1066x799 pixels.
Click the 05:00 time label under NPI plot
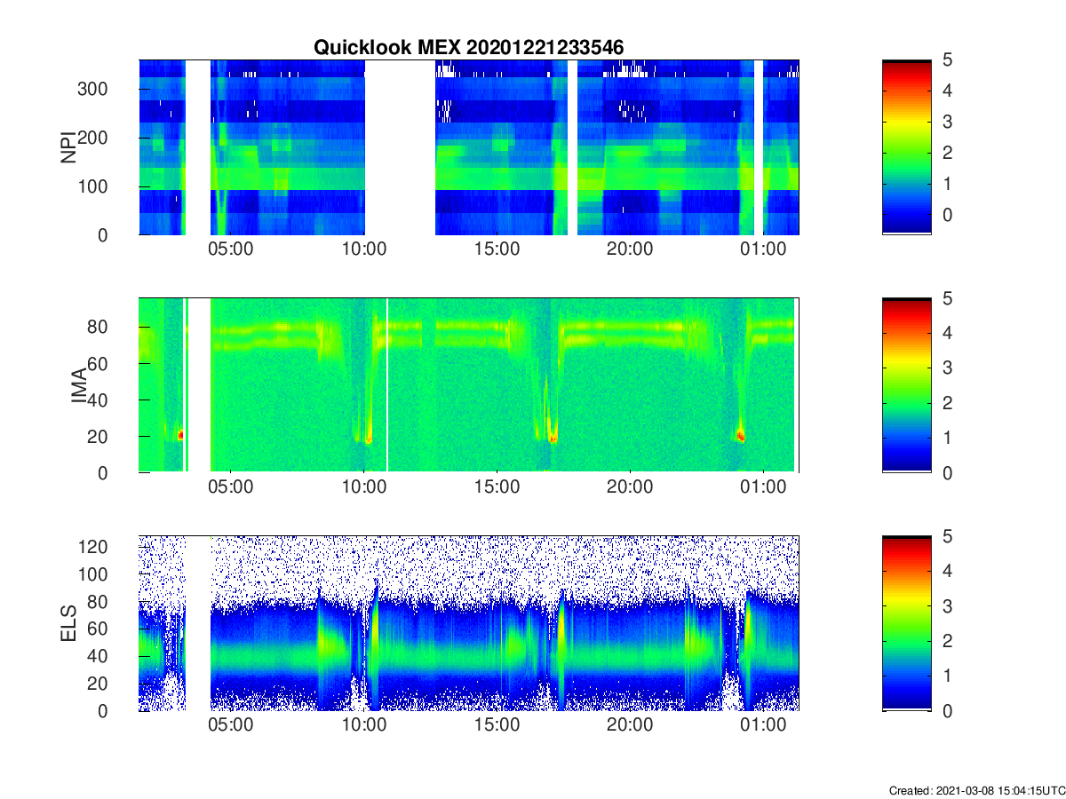pyautogui.click(x=231, y=249)
